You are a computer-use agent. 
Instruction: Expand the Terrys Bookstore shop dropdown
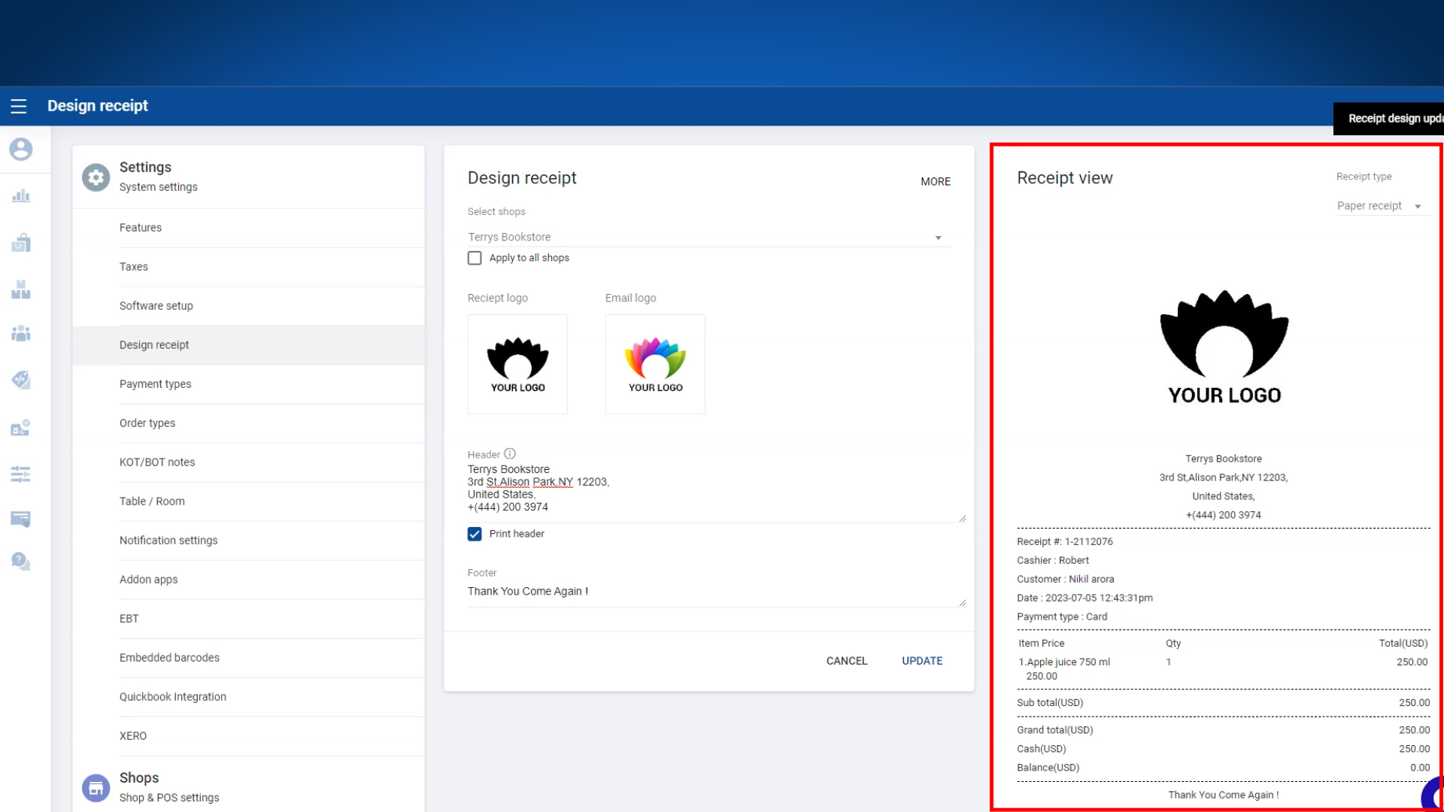tap(707, 237)
